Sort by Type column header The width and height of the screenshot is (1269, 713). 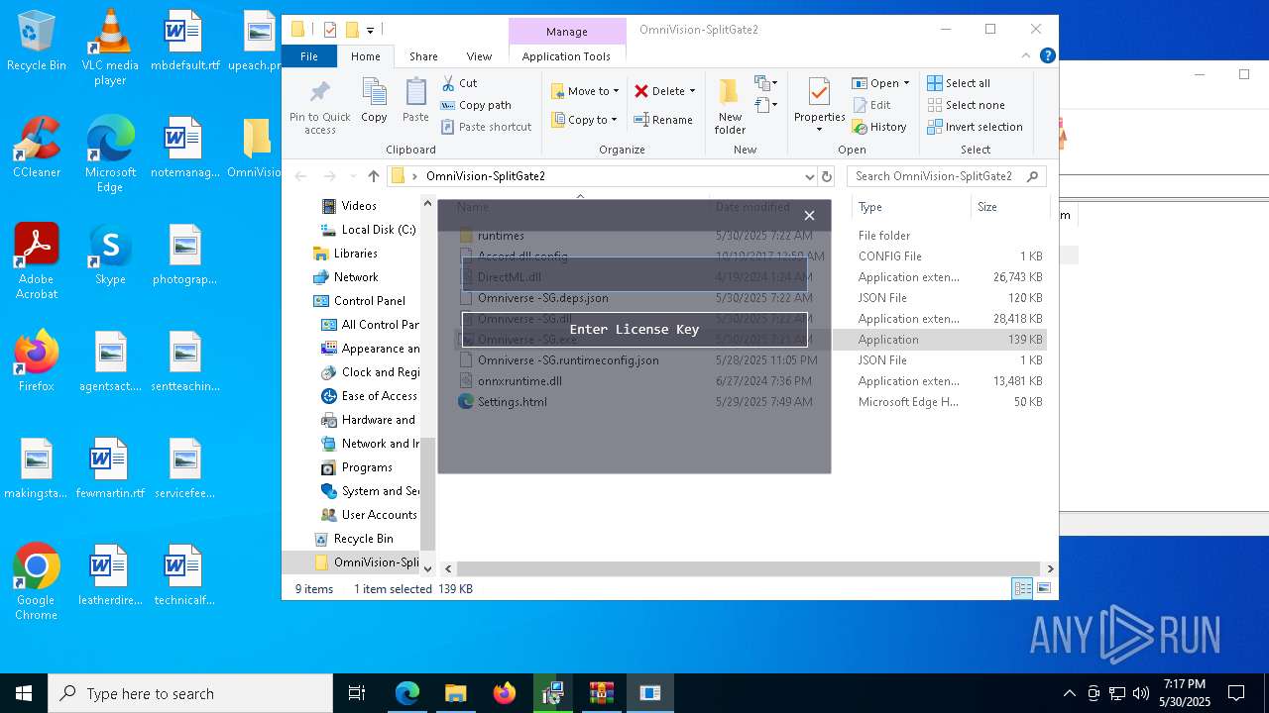click(911, 207)
